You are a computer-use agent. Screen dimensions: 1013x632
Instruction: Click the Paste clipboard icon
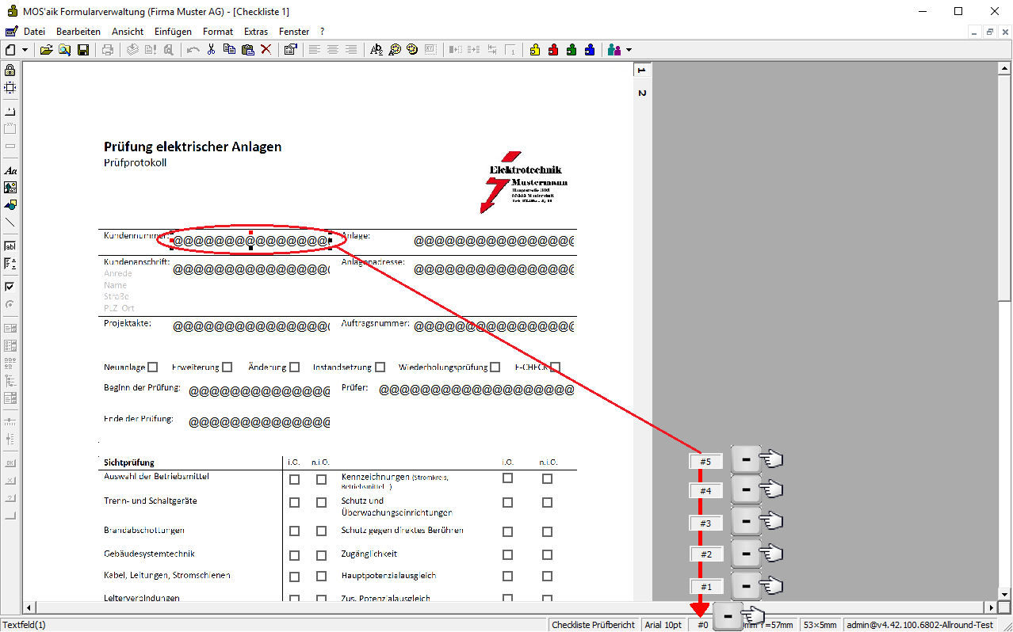coord(247,50)
